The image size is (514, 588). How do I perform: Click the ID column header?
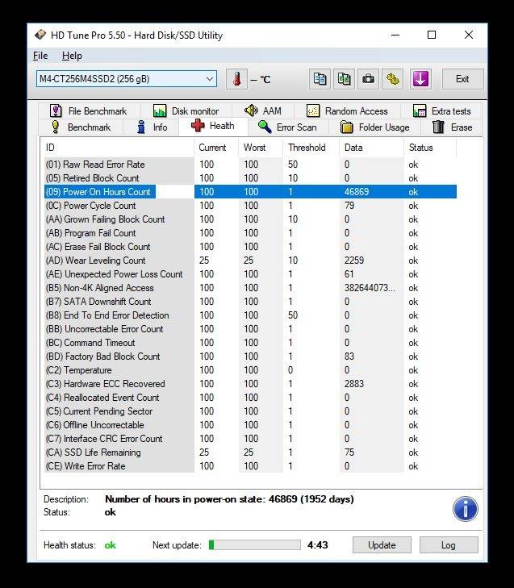pos(117,148)
